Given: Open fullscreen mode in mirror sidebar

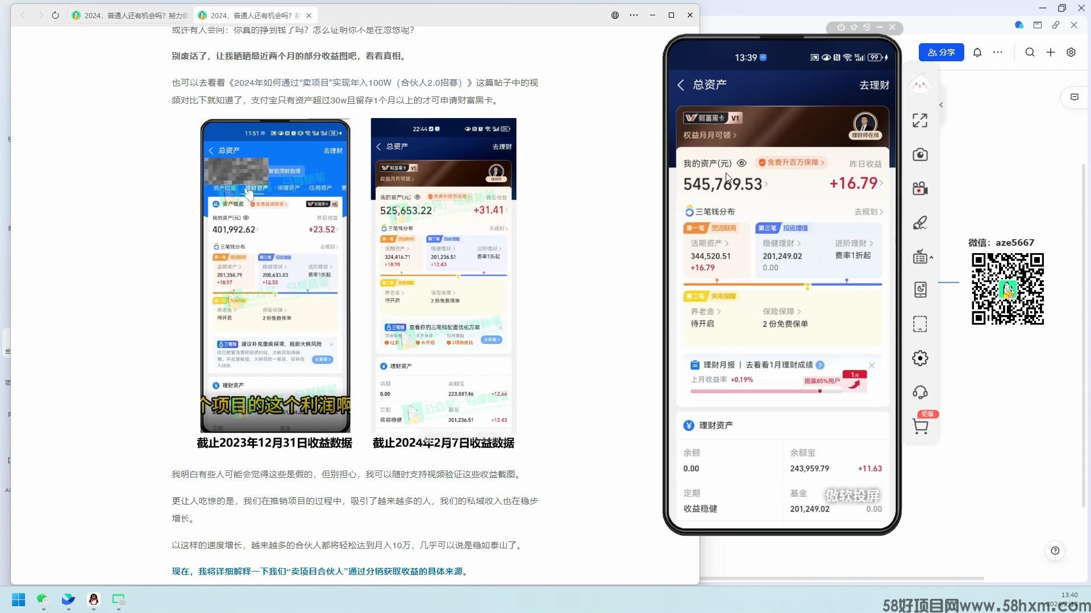Looking at the screenshot, I should (x=920, y=120).
